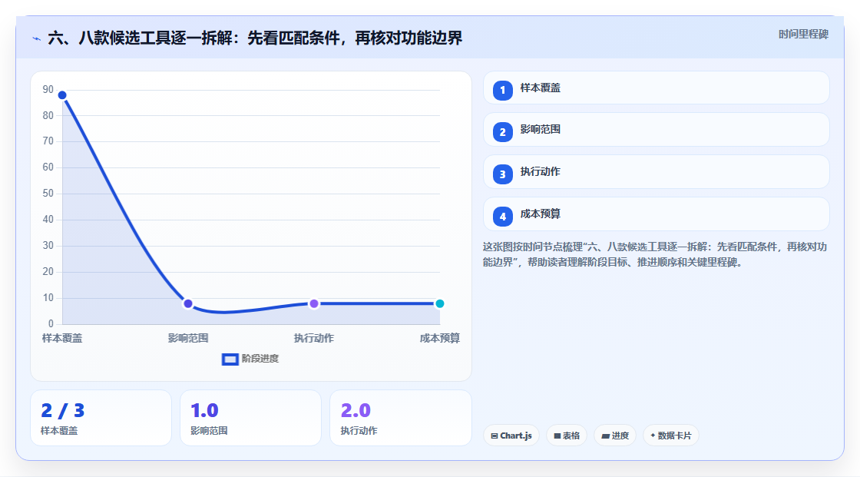The height and width of the screenshot is (477, 860).
Task: Click the 时间里程碑 label in header
Action: (x=803, y=34)
